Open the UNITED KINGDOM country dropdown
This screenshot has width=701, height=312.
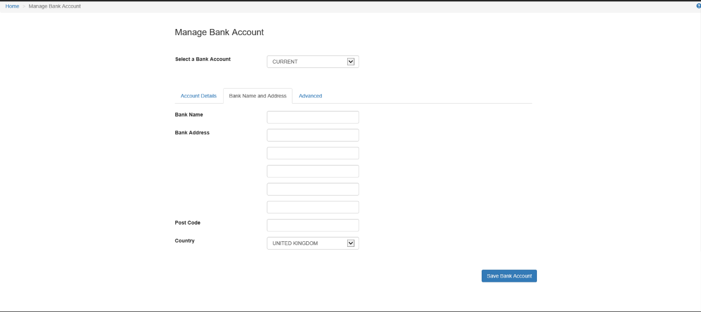tap(313, 243)
